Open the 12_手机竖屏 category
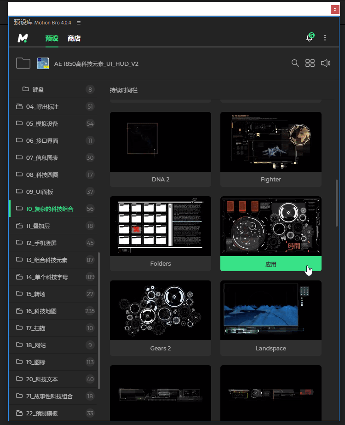This screenshot has height=425, width=345. click(x=53, y=243)
